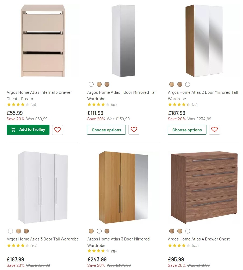
Task: Open Choose options for 2 Door Mirrored Wardrobe
Action: pyautogui.click(x=187, y=130)
